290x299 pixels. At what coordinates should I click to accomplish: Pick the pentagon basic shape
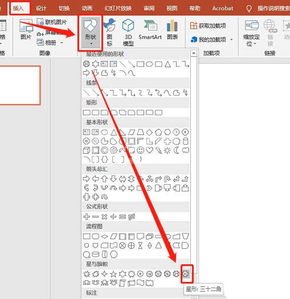[158, 132]
